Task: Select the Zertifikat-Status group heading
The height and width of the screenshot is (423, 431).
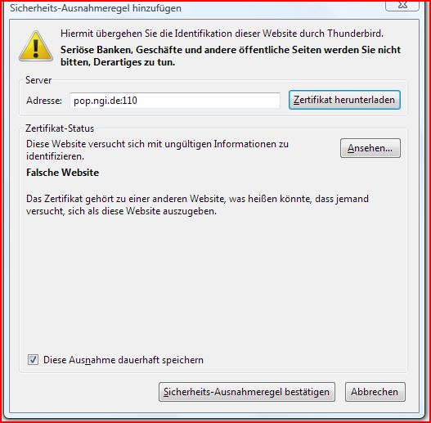Action: click(x=60, y=128)
